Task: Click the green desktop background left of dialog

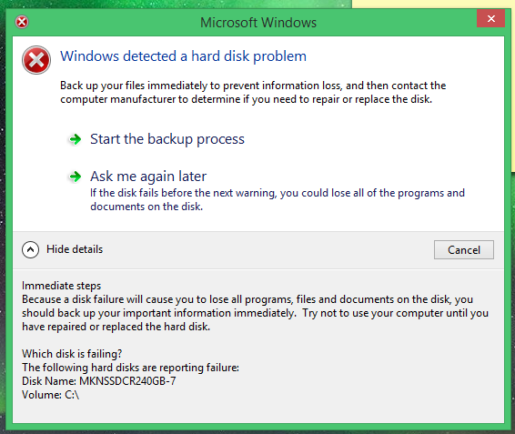Action: pos(3,217)
